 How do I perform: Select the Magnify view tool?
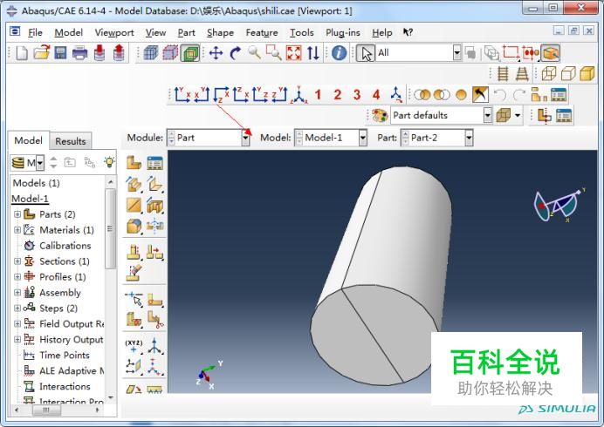tap(254, 52)
